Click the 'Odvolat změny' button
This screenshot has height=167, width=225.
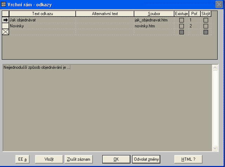146,159
